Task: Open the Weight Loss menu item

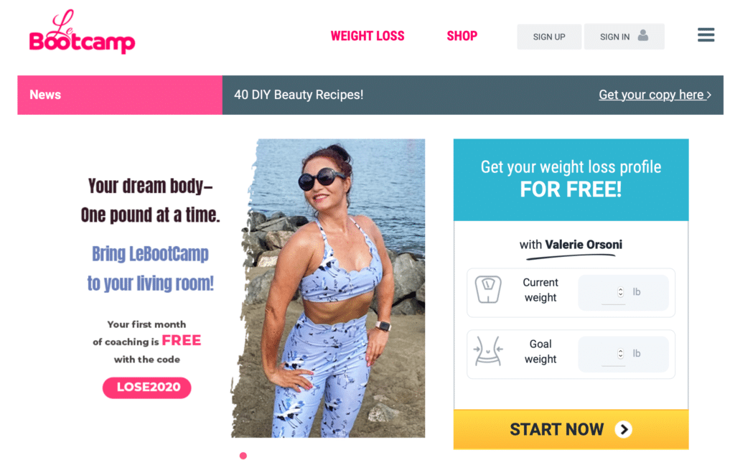Action: tap(367, 36)
